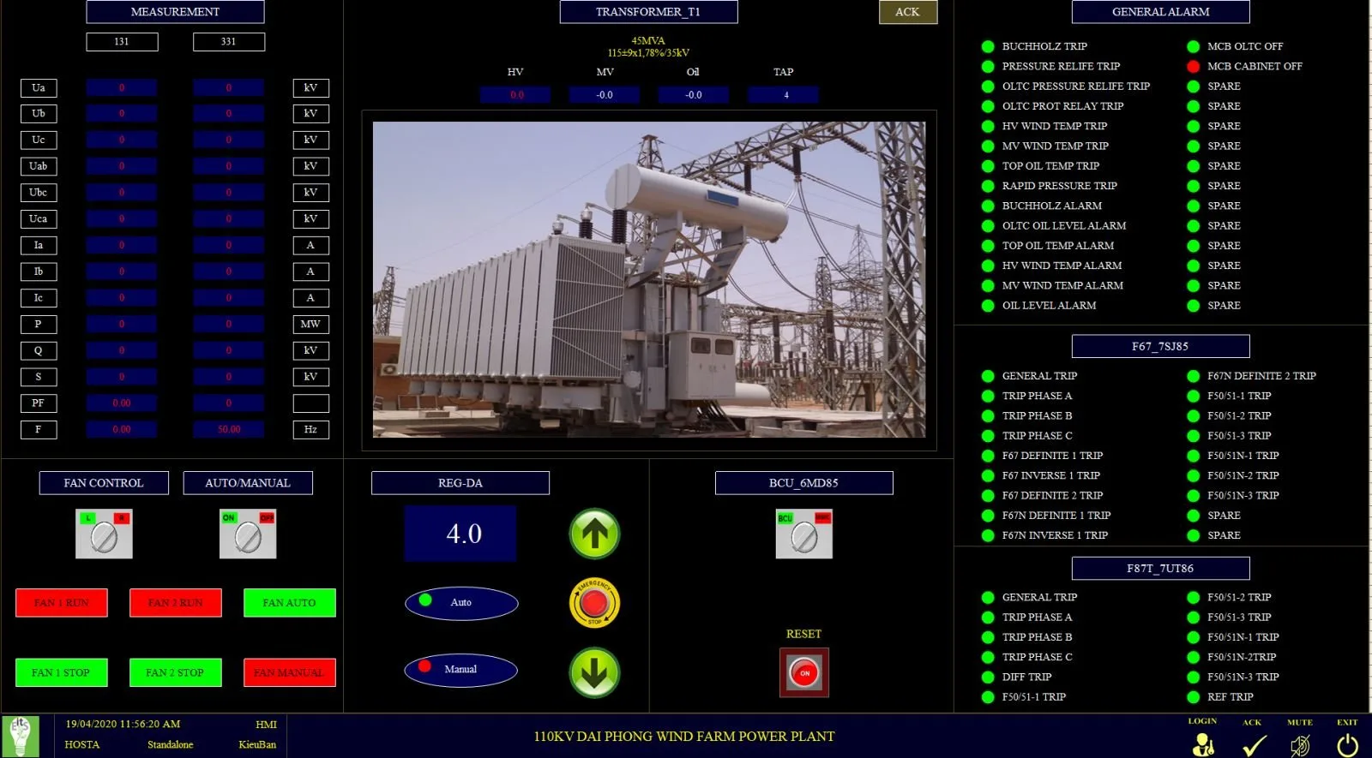Select the GENERAL ALARM header

point(1161,12)
